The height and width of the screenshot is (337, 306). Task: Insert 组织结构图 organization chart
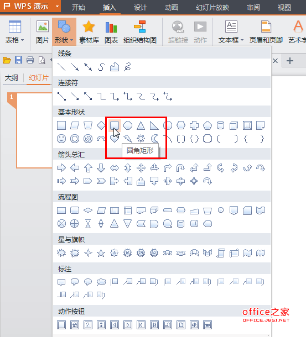[140, 32]
